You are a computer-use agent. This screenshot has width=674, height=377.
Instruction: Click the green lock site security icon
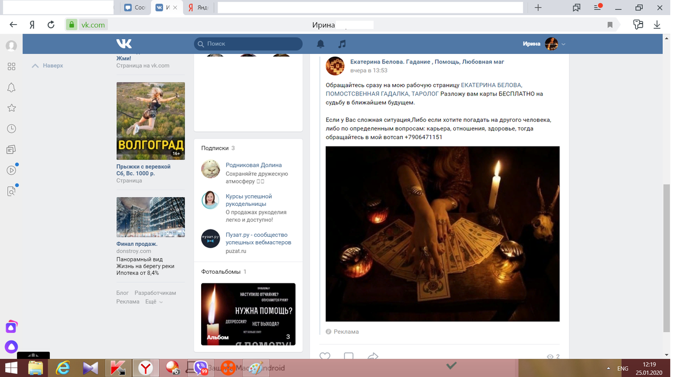pos(71,25)
